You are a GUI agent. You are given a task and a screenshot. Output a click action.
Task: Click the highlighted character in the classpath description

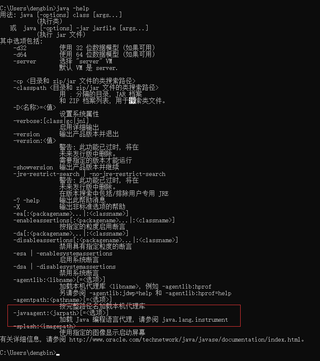click(x=132, y=101)
